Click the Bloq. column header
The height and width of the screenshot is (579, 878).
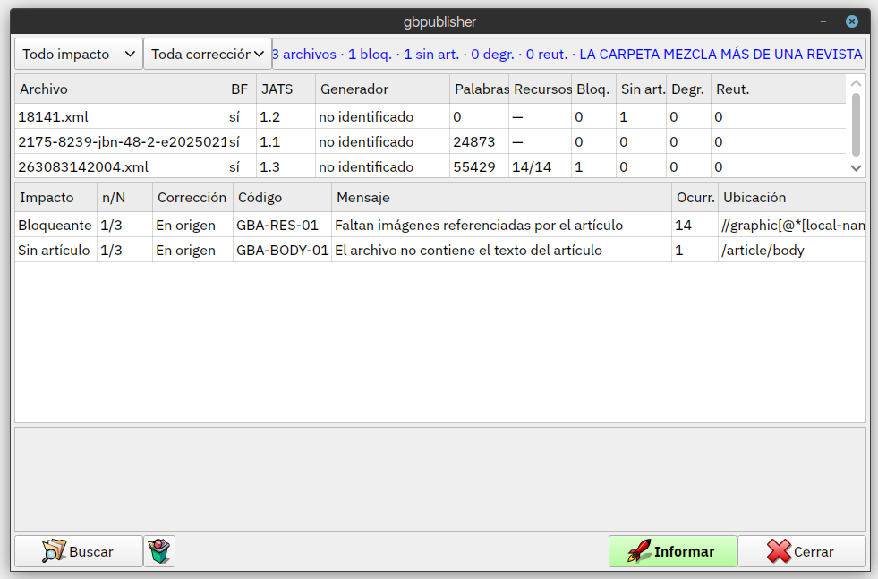tap(593, 89)
